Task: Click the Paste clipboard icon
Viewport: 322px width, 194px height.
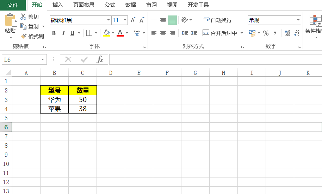Action: 11,20
